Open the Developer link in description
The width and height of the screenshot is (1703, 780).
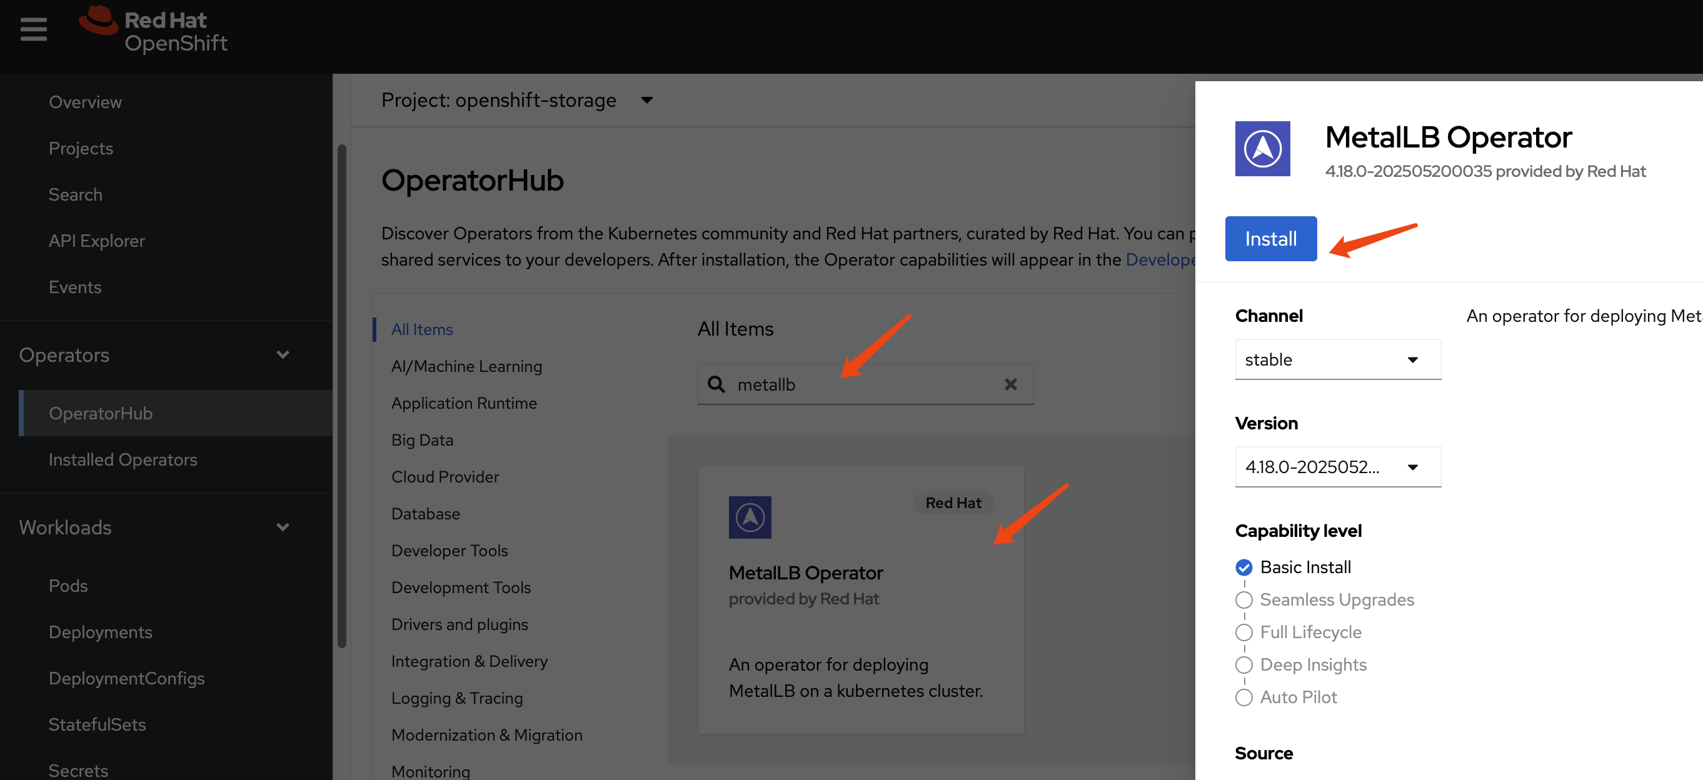(x=1160, y=260)
